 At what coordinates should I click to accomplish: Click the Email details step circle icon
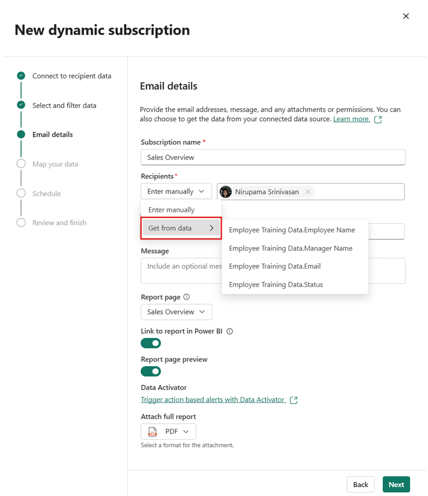21,134
